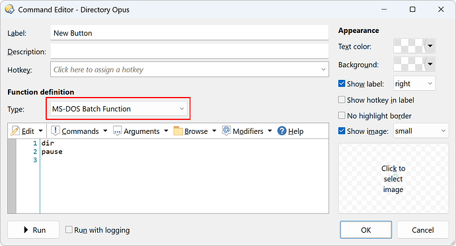The width and height of the screenshot is (456, 246).
Task: Open the Modifiers menu label
Action: pyautogui.click(x=248, y=131)
